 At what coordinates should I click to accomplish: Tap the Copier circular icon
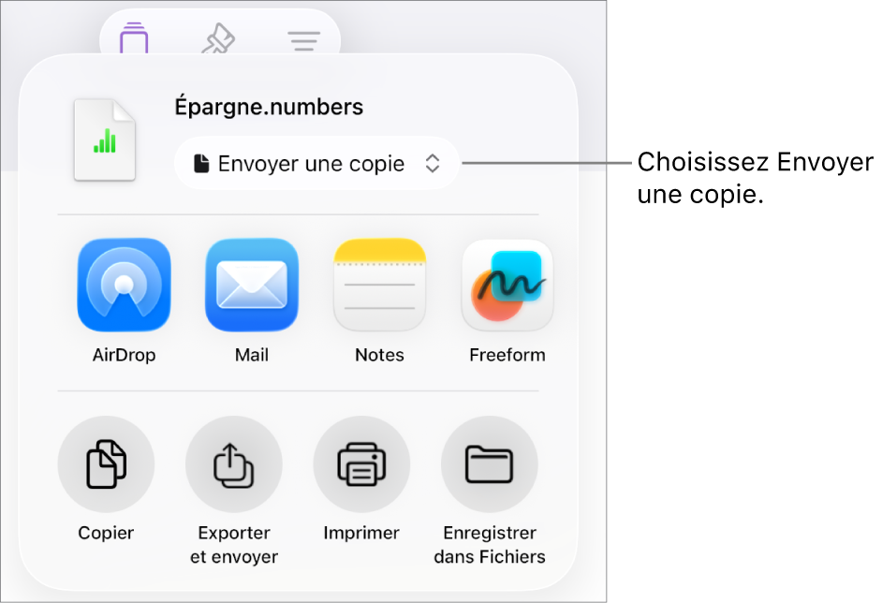106,464
